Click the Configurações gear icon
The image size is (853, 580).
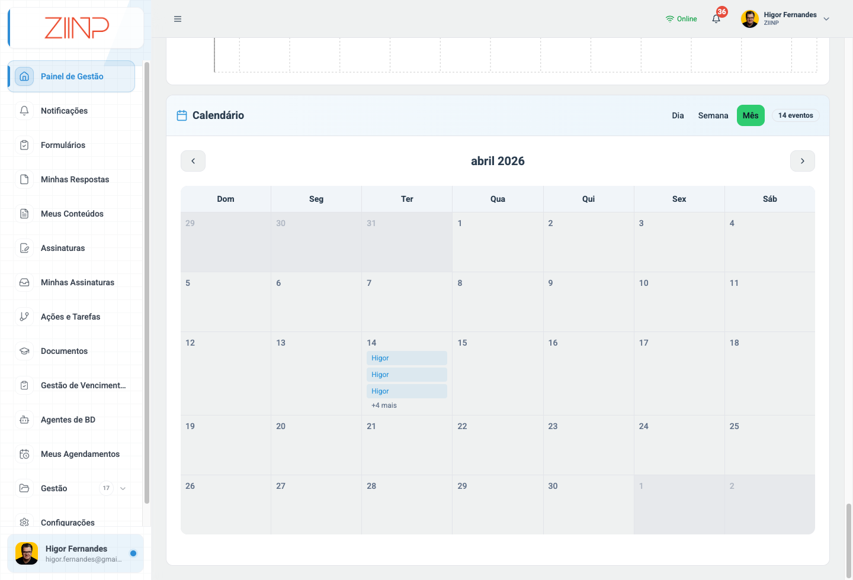(24, 522)
